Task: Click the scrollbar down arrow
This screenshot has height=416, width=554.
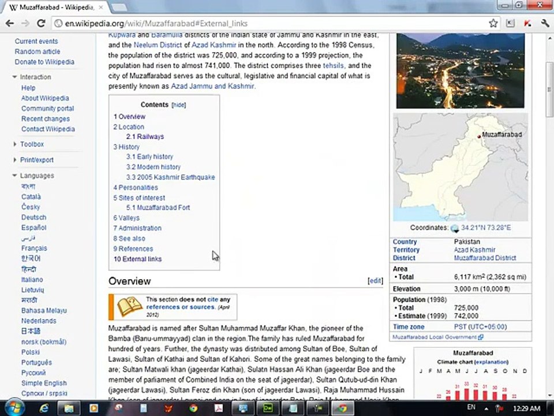Action: tap(549, 395)
